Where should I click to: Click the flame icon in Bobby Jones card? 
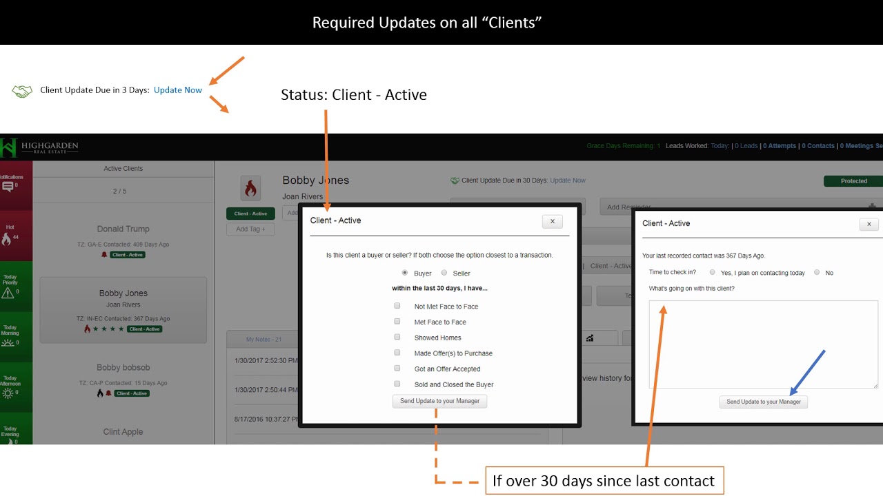click(88, 329)
